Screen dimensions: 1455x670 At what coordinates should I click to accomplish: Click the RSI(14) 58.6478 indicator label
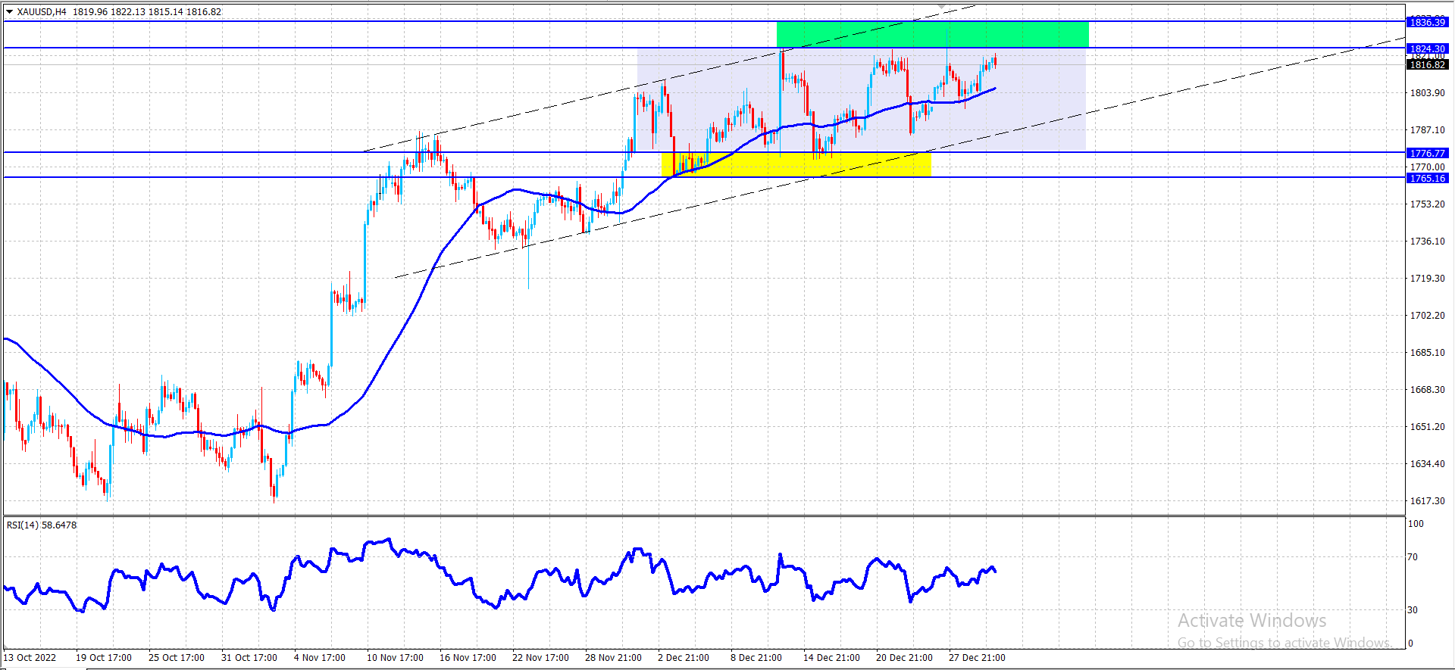tap(42, 525)
